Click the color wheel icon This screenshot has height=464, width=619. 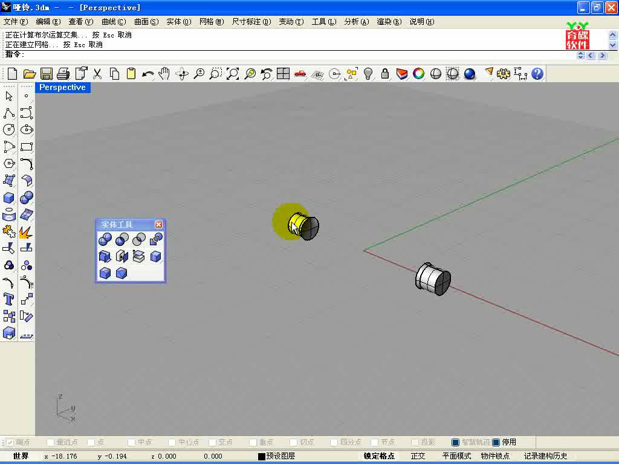[419, 74]
